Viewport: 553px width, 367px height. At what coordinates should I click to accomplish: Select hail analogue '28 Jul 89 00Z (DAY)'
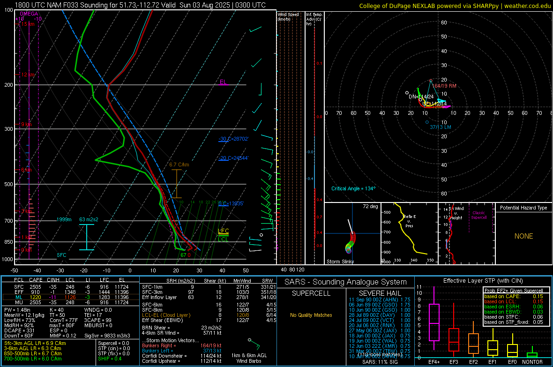tap(380, 315)
